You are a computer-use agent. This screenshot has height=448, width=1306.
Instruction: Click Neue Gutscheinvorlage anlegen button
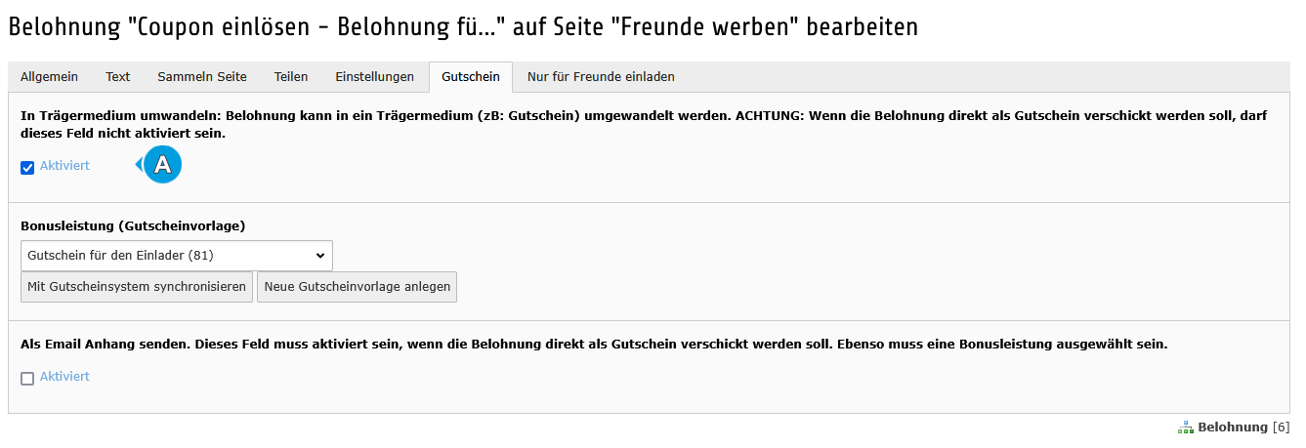point(358,287)
